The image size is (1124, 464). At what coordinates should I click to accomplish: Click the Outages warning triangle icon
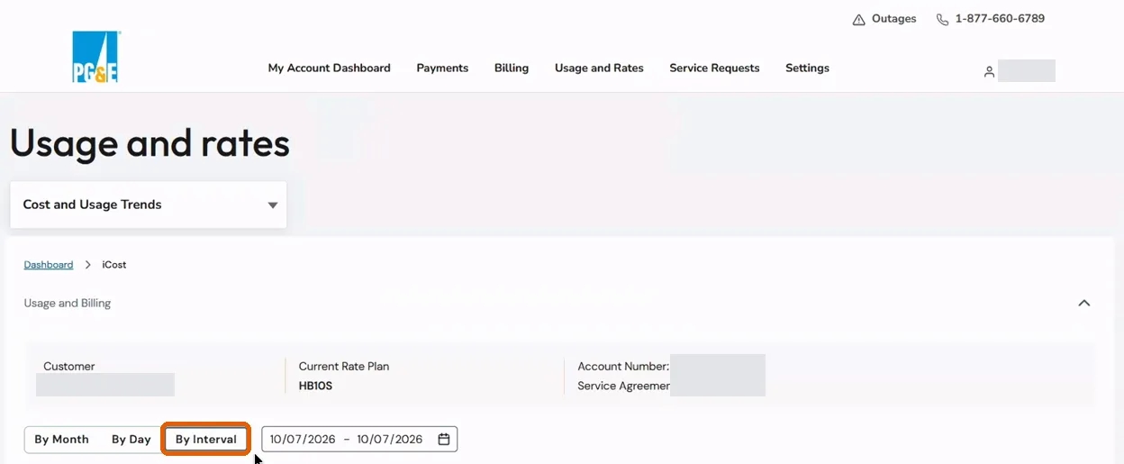point(859,20)
